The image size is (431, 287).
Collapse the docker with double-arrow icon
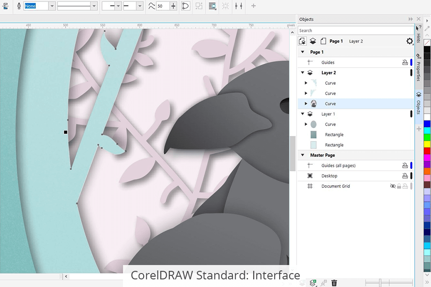point(411,19)
